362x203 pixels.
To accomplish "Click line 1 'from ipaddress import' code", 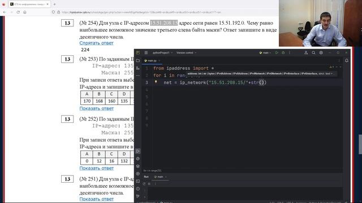I will click(183, 68).
